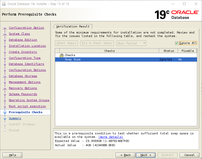Screen dimensions: 202x159
Task: Toggle the Ignore All checkbox
Action: pos(177,43)
